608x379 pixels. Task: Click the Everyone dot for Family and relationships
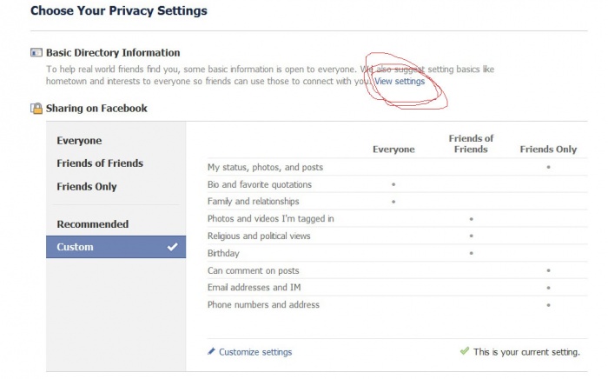pyautogui.click(x=393, y=202)
